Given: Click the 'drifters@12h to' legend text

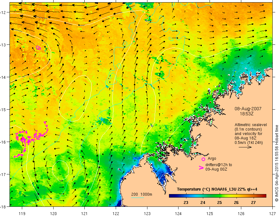Looking at the screenshot, I should point(219,165).
